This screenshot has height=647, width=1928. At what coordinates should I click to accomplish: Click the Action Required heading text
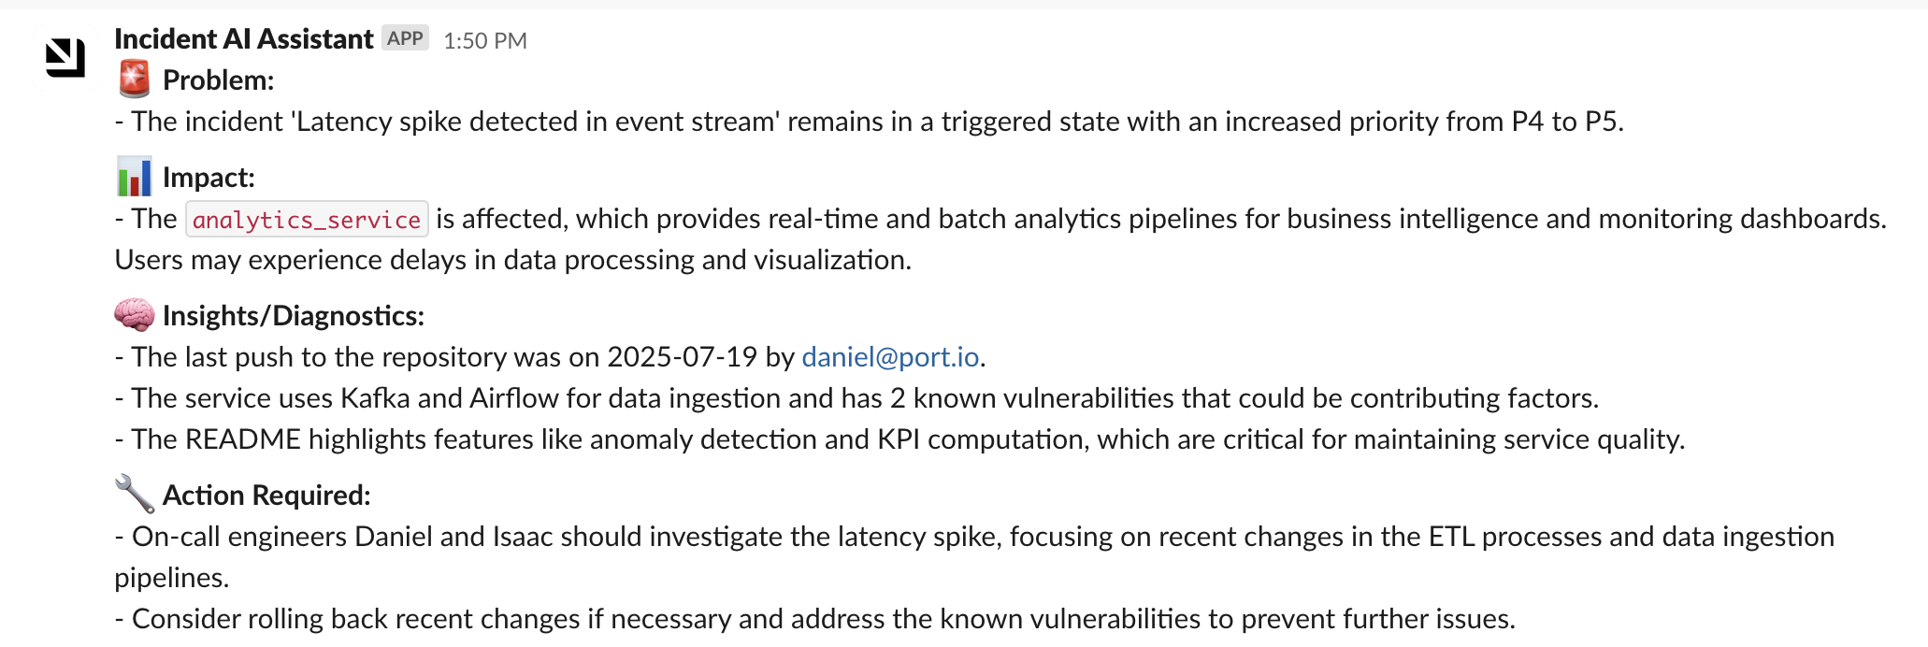tap(266, 496)
